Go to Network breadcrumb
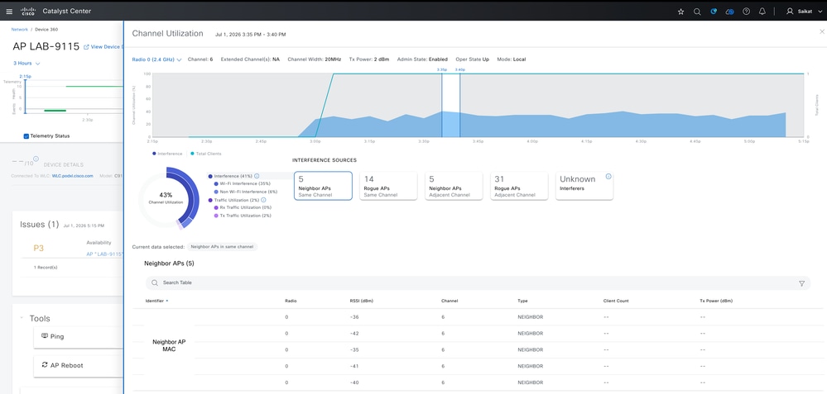This screenshot has height=394, width=827. click(x=20, y=30)
